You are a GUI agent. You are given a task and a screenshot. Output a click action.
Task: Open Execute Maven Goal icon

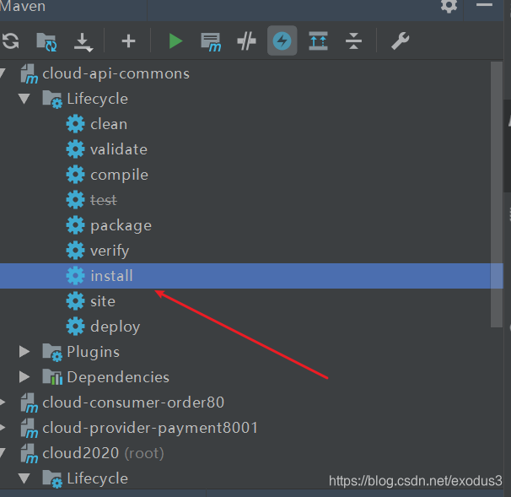[x=211, y=41]
